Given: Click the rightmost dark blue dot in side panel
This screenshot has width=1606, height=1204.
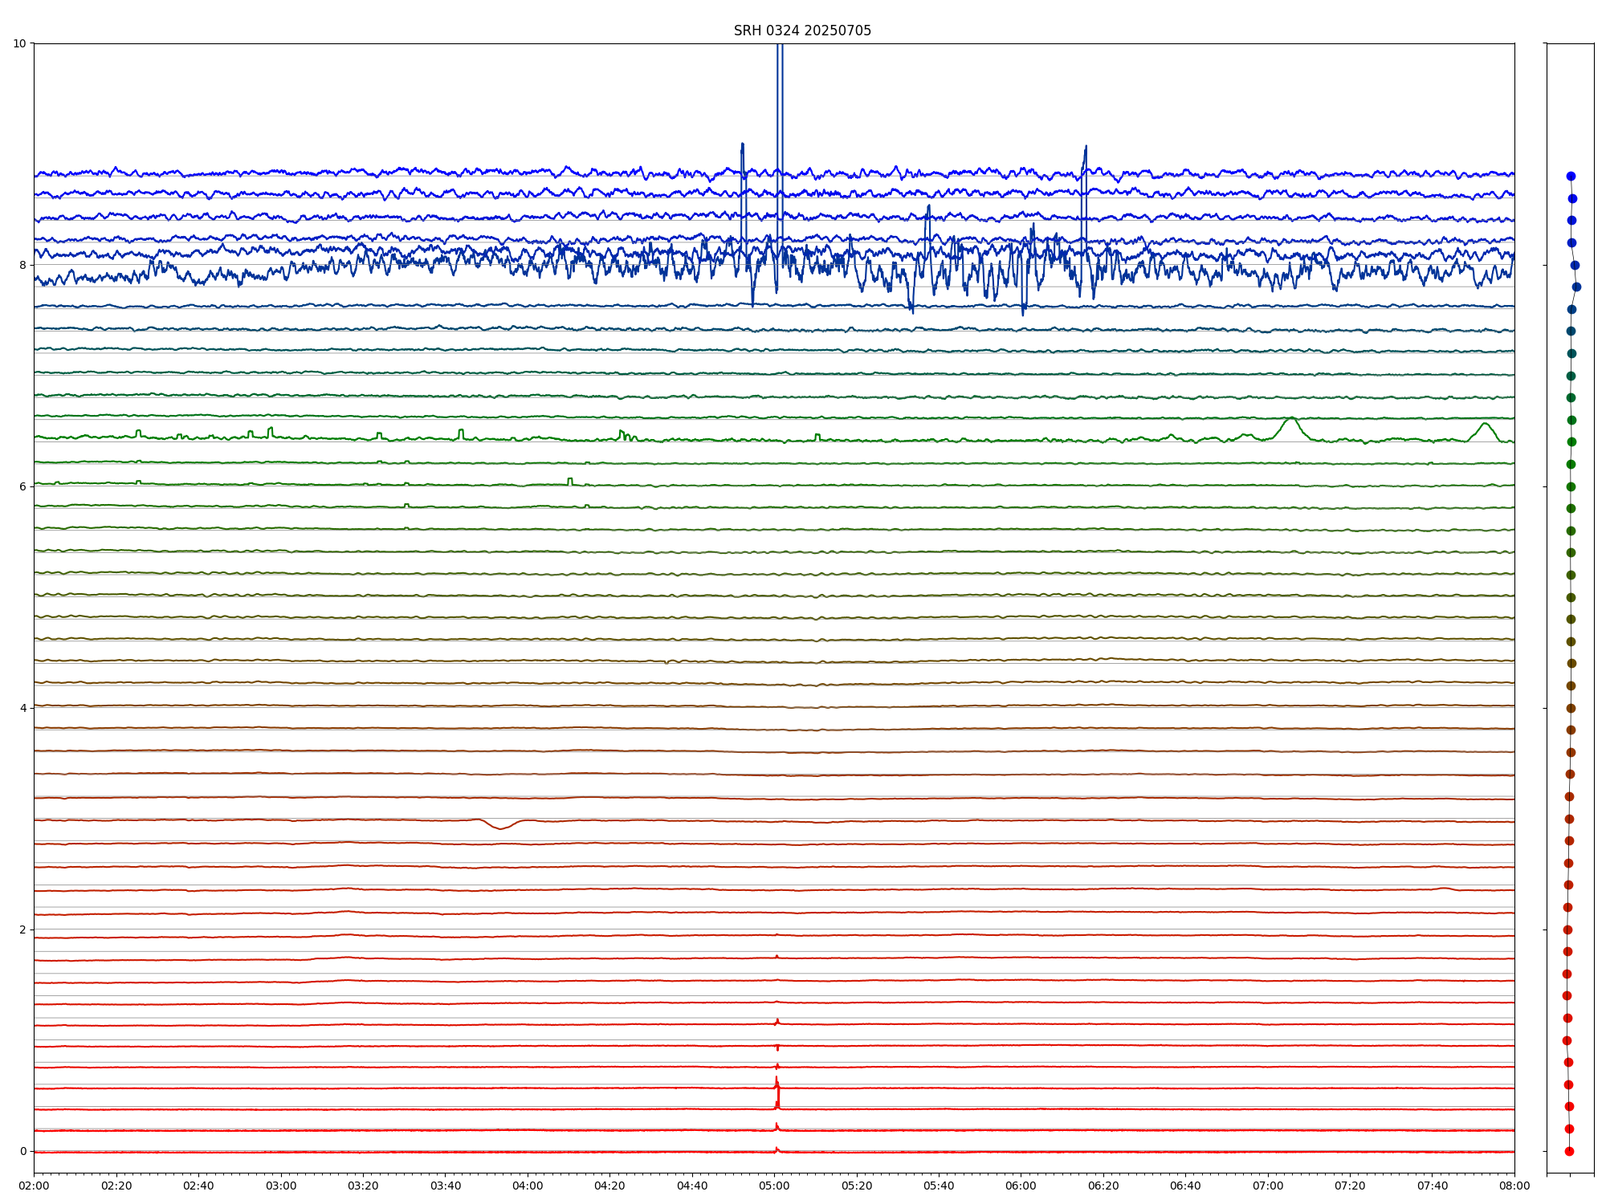Looking at the screenshot, I should coord(1576,287).
